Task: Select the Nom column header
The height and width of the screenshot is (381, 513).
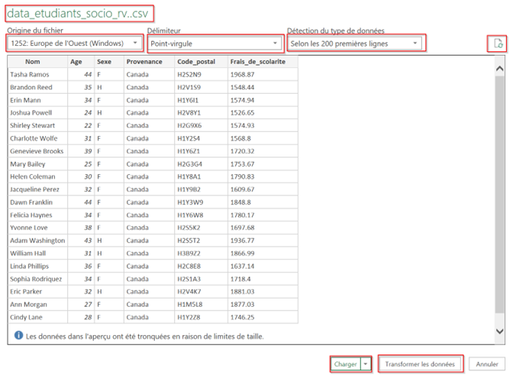Action: [33, 62]
